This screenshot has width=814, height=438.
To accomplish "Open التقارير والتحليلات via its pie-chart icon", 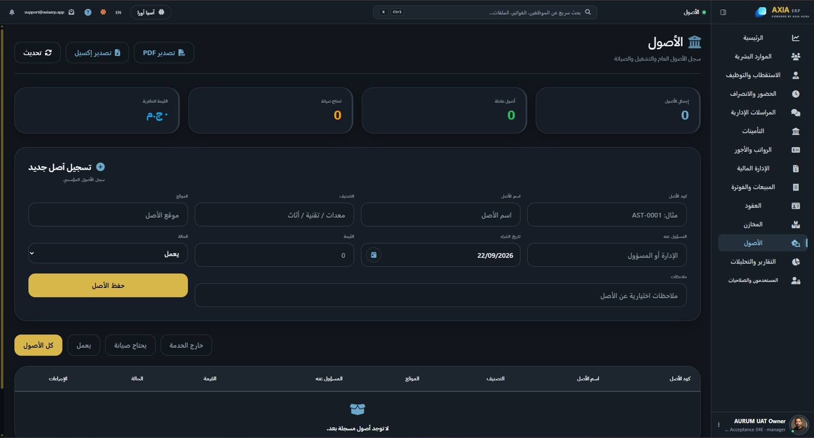I will [x=796, y=262].
